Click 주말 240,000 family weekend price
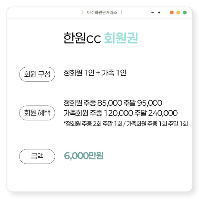199x199 pixels. click(x=156, y=113)
